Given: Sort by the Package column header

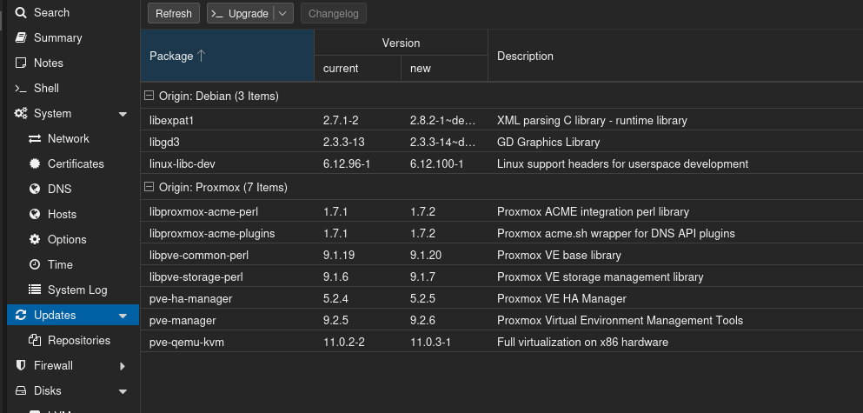Looking at the screenshot, I should point(228,56).
